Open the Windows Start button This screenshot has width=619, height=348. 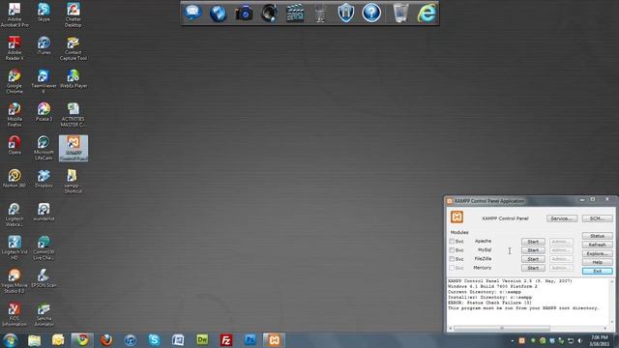[10, 339]
